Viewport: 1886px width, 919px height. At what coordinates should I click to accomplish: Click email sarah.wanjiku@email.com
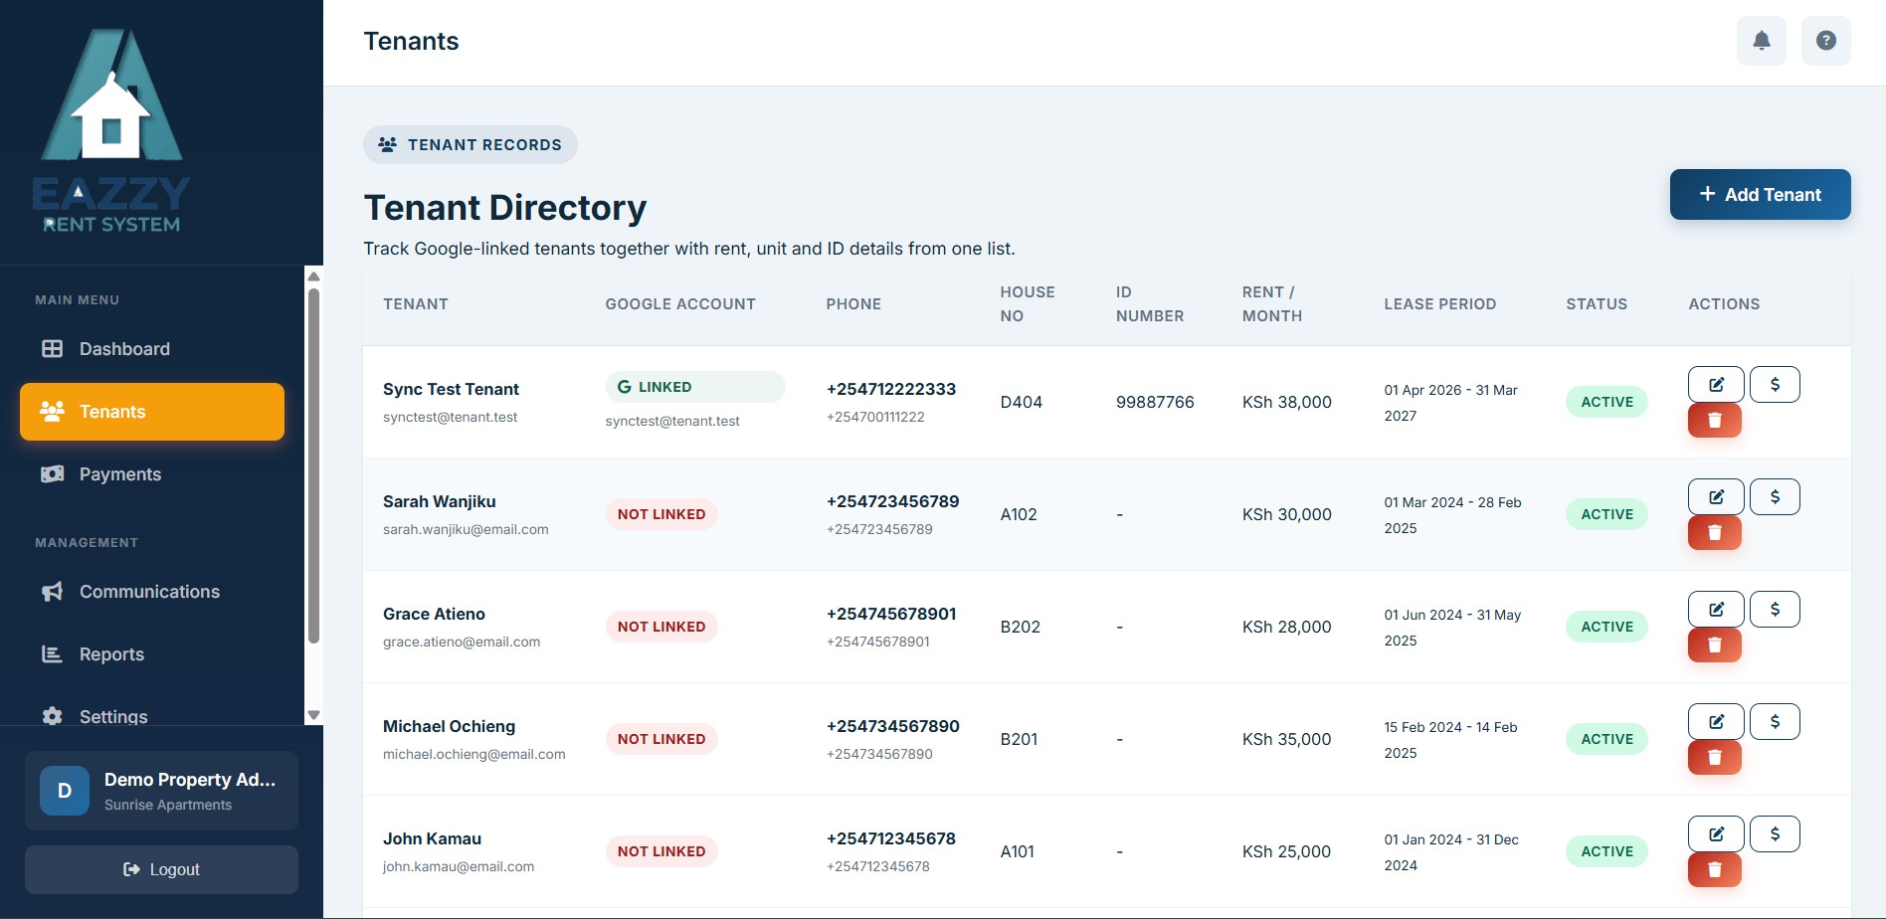(466, 529)
